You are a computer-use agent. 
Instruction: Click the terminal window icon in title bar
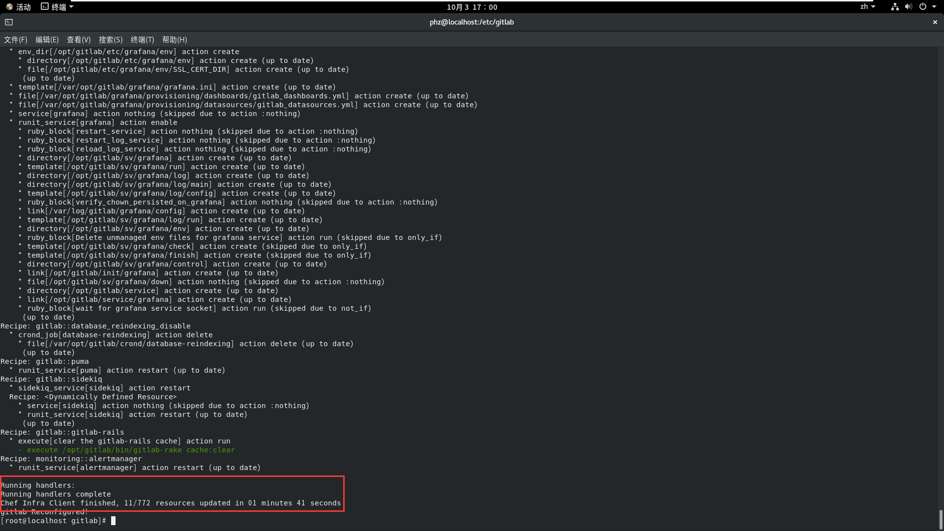[9, 22]
